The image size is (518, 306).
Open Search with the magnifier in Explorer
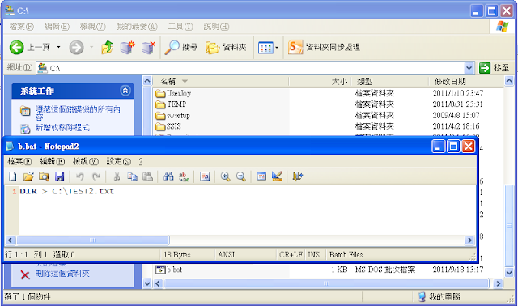(x=181, y=47)
